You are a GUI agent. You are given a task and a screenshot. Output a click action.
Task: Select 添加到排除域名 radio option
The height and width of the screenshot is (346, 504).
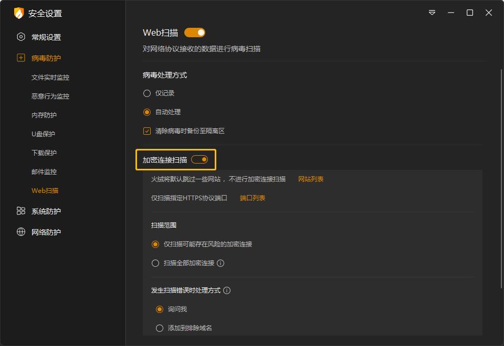click(x=160, y=328)
